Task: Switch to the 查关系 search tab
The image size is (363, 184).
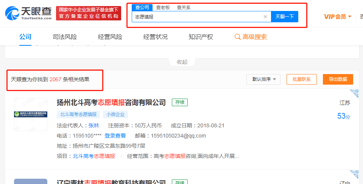Action: tap(184, 8)
